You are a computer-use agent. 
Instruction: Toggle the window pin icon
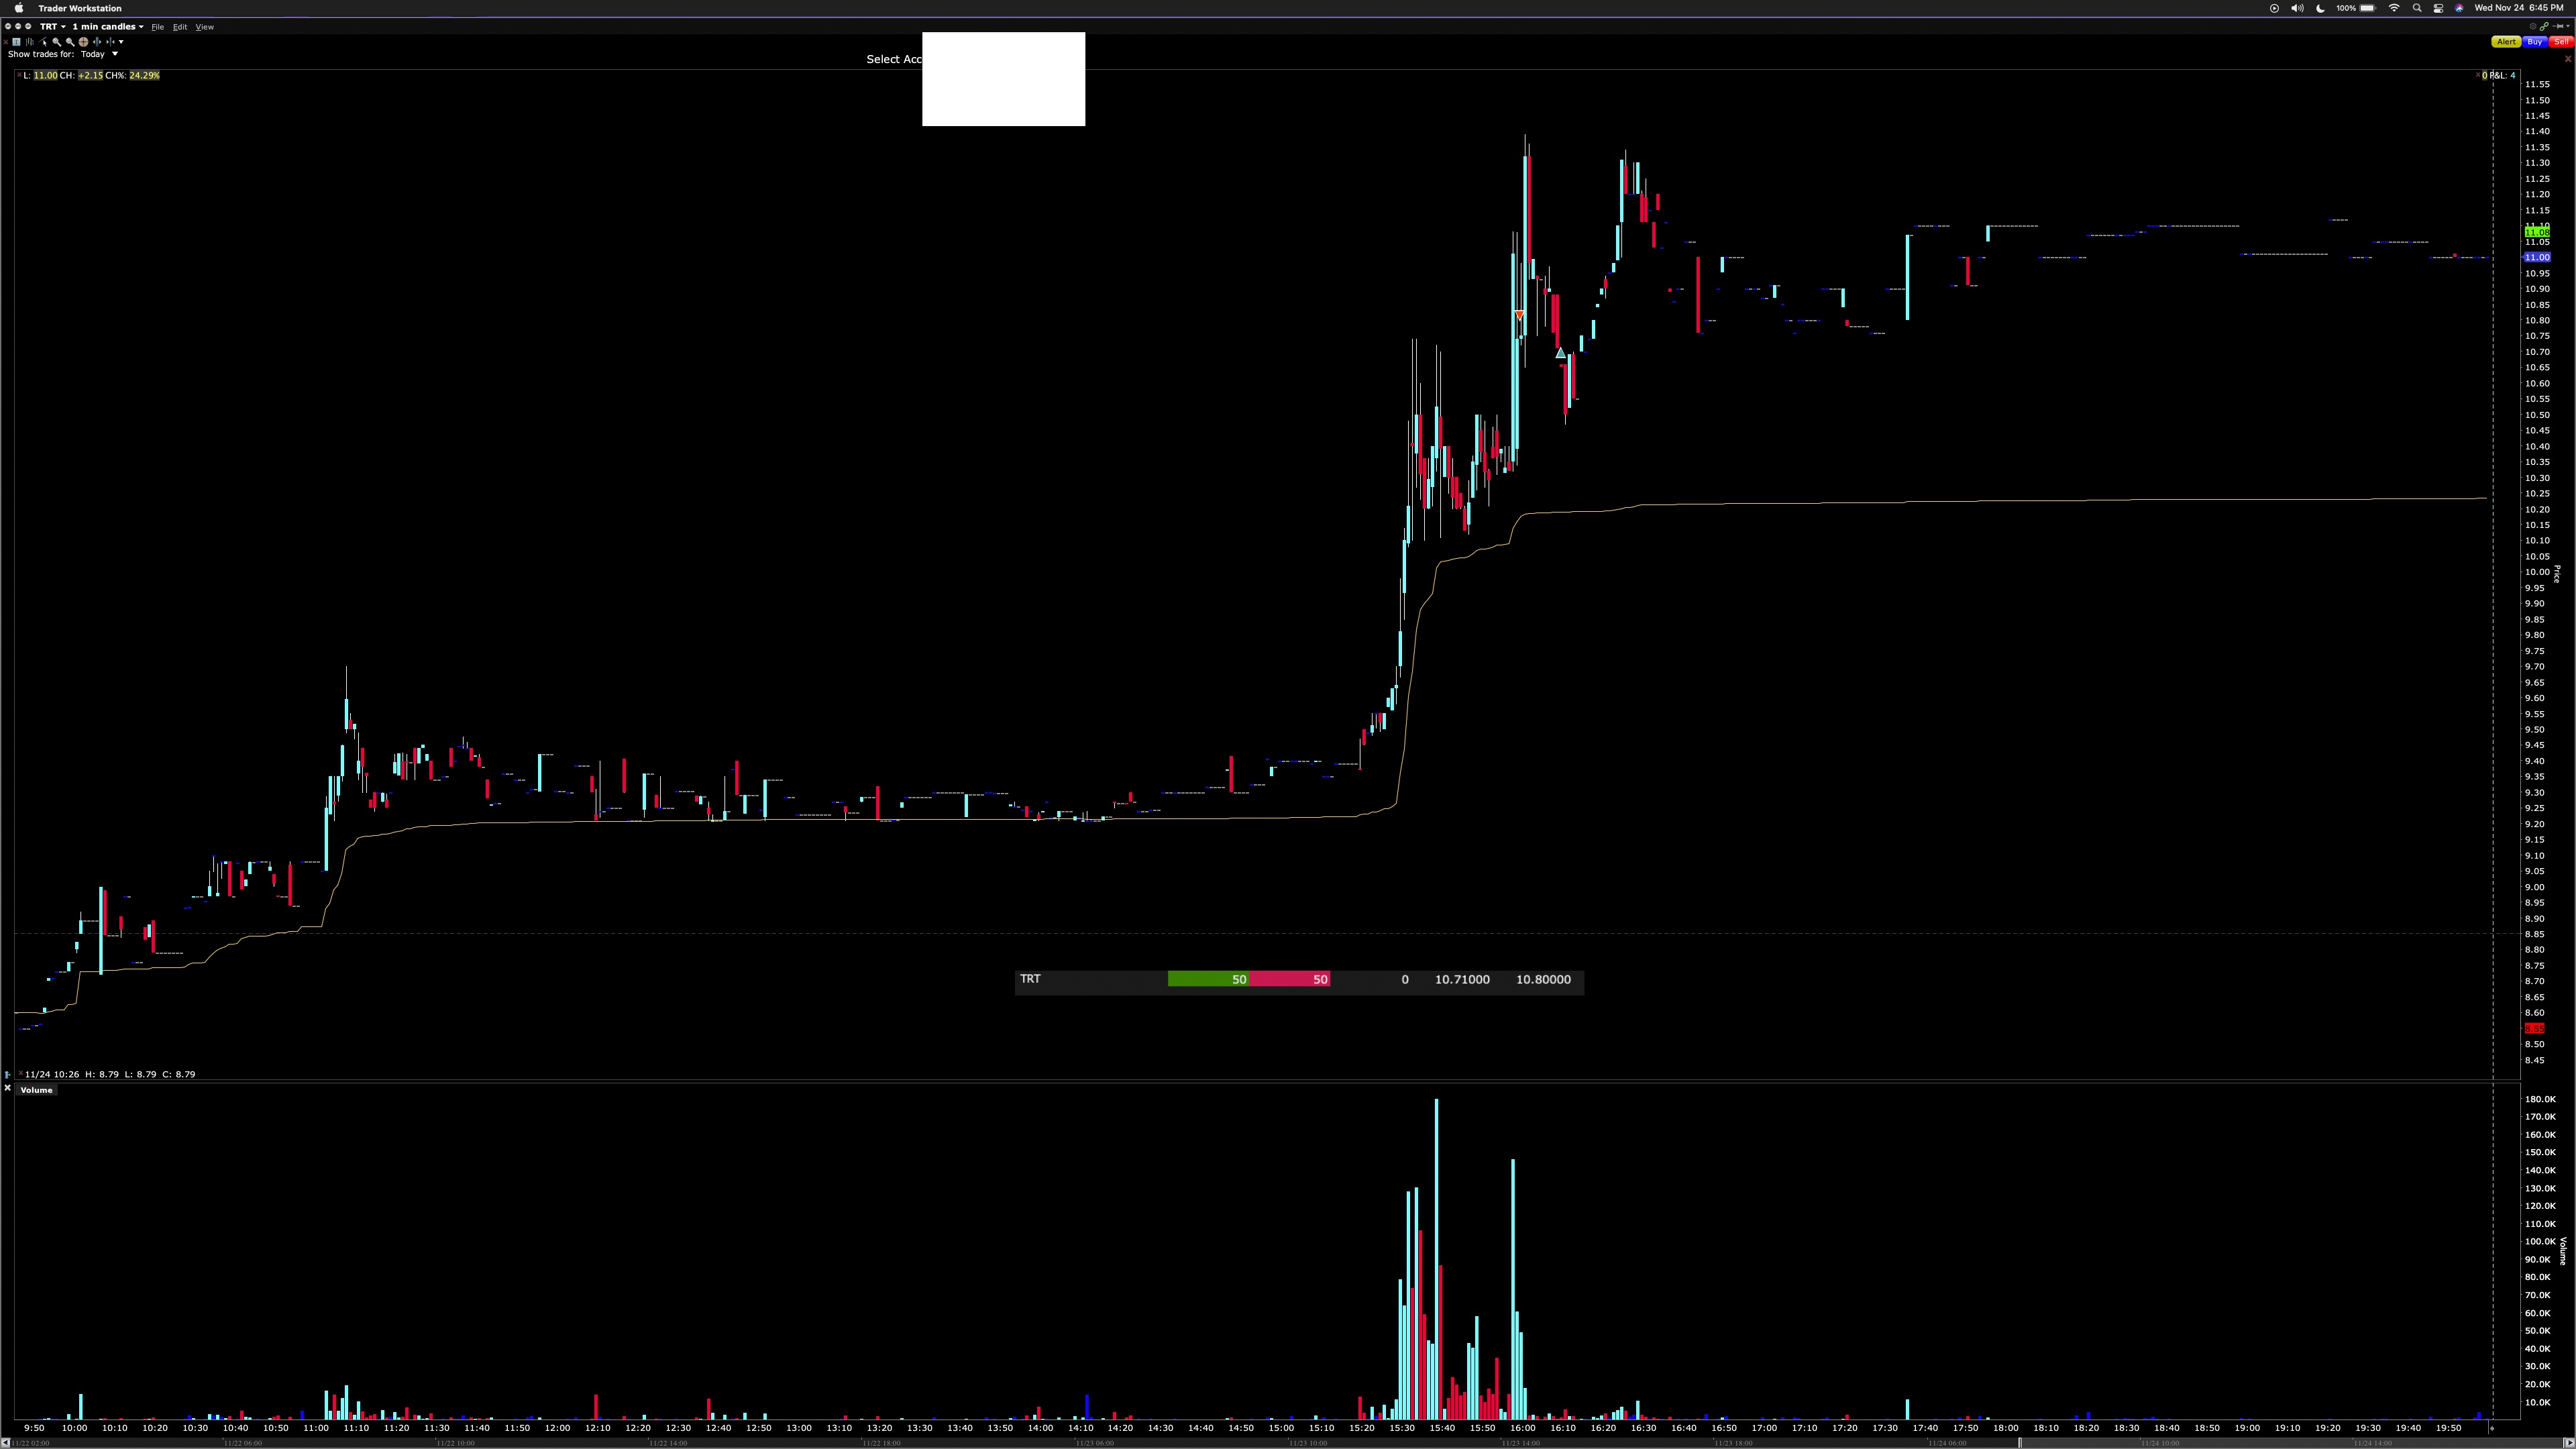pos(2559,27)
